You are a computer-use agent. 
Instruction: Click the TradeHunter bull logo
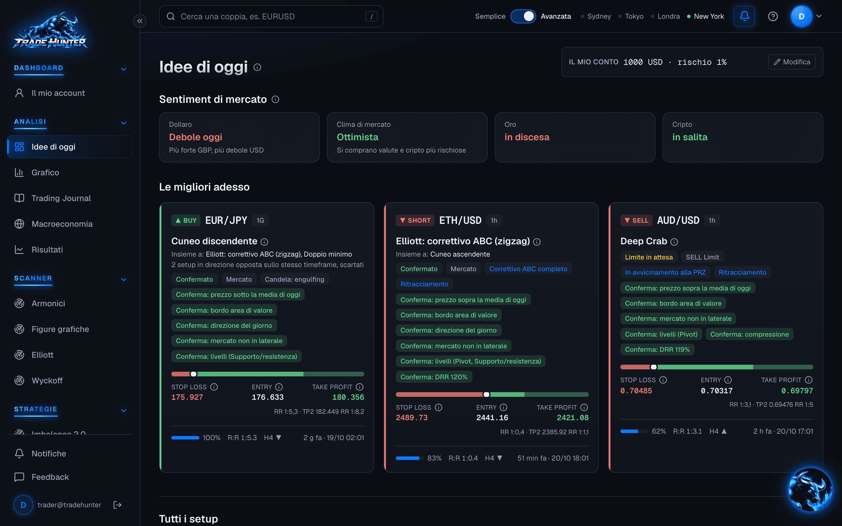point(50,31)
